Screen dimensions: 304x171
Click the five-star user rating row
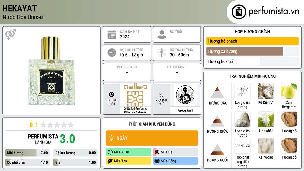57,125
